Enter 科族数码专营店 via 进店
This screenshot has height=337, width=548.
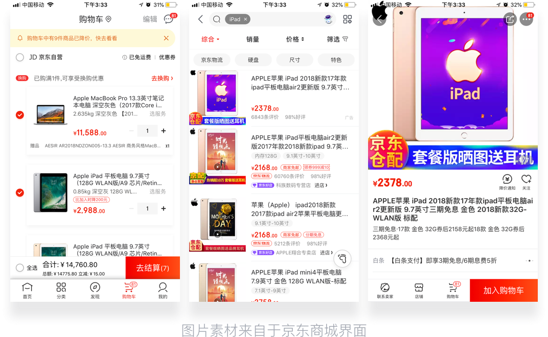click(321, 185)
